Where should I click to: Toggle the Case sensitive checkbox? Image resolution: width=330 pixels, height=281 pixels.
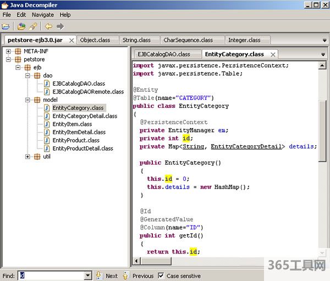(x=161, y=276)
